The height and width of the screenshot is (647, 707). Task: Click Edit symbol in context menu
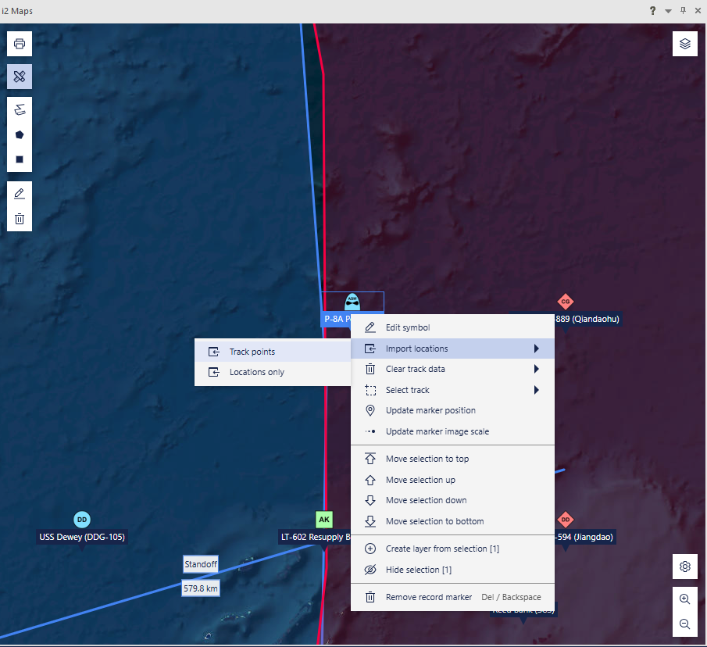[x=408, y=327]
